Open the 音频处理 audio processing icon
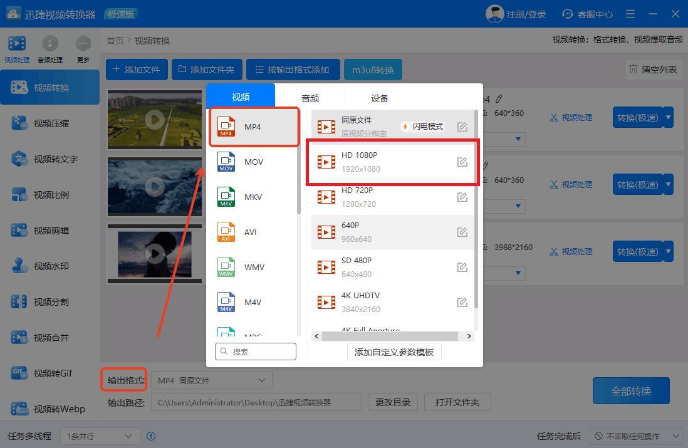This screenshot has height=448, width=688. click(50, 44)
